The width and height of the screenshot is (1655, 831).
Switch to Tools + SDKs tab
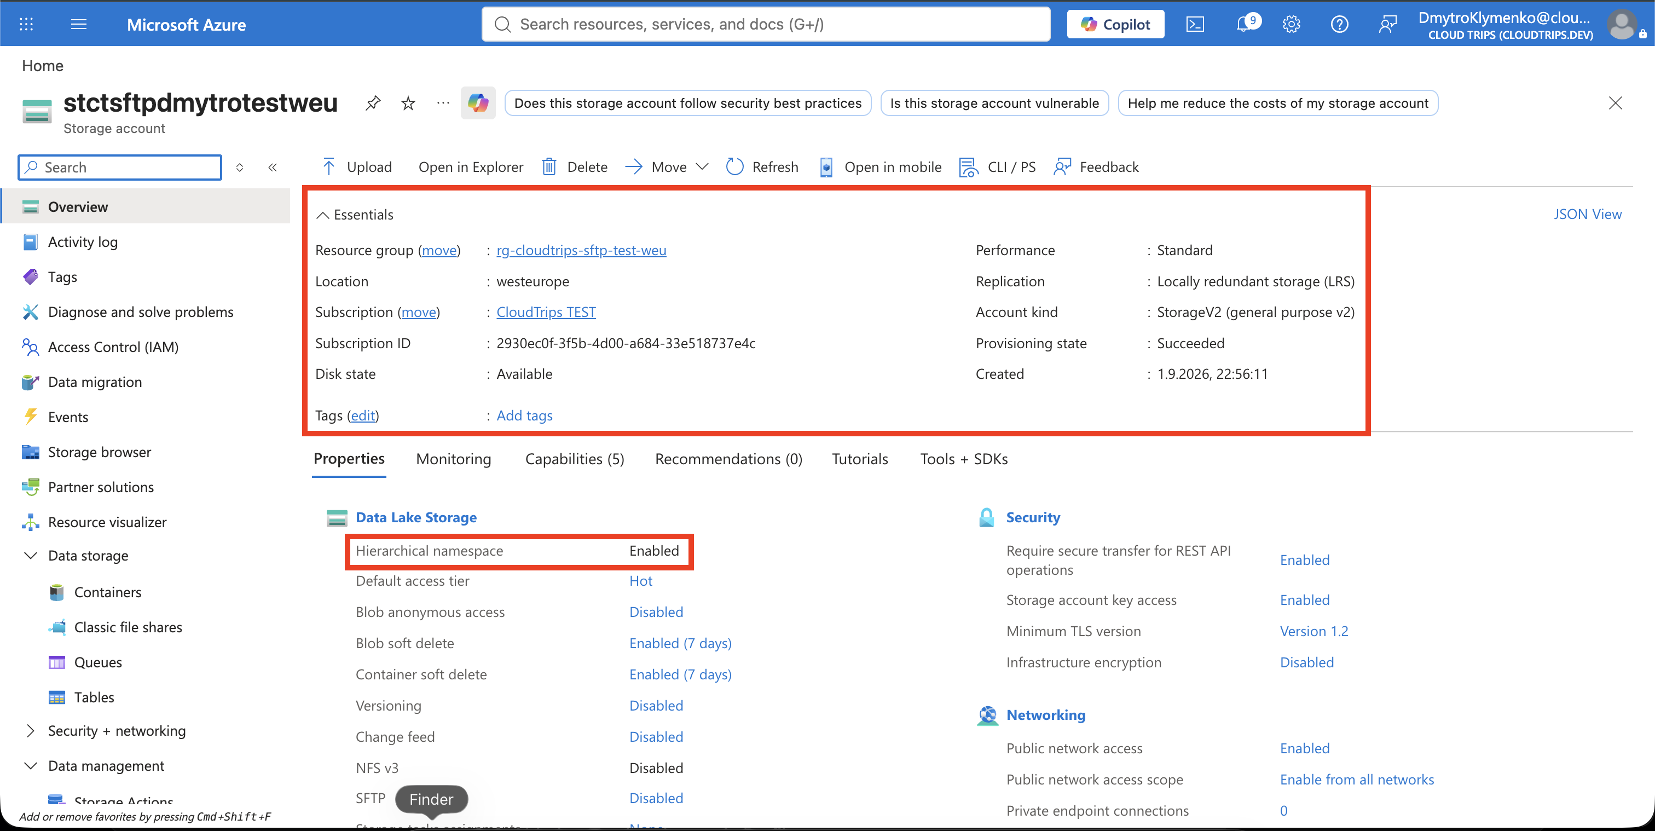point(964,459)
